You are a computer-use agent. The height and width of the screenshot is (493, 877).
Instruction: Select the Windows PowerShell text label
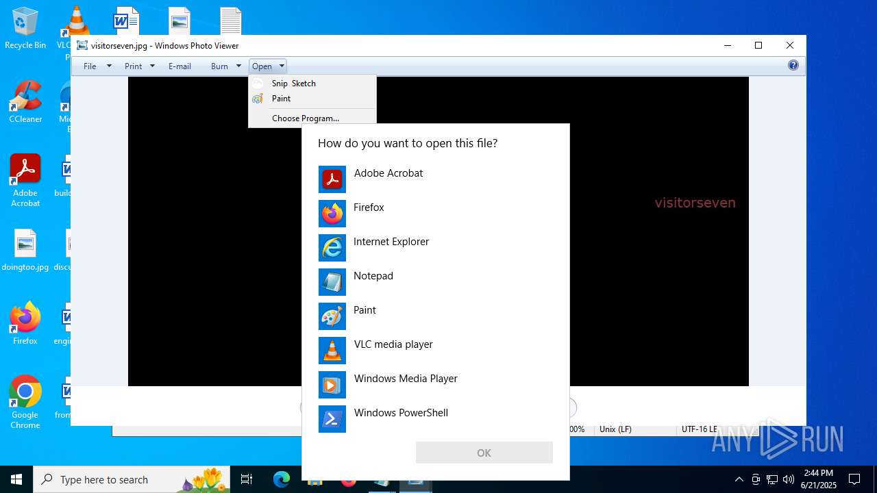coord(401,413)
